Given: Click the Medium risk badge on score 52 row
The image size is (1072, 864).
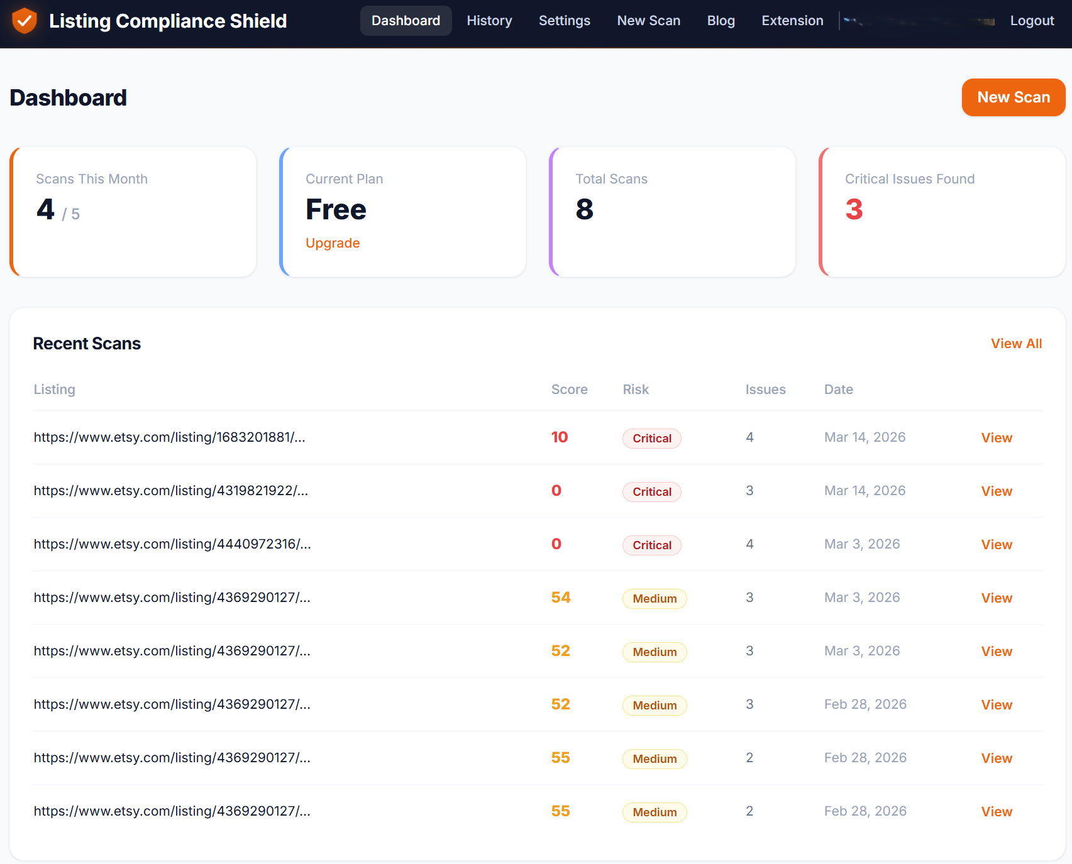Looking at the screenshot, I should coord(654,652).
